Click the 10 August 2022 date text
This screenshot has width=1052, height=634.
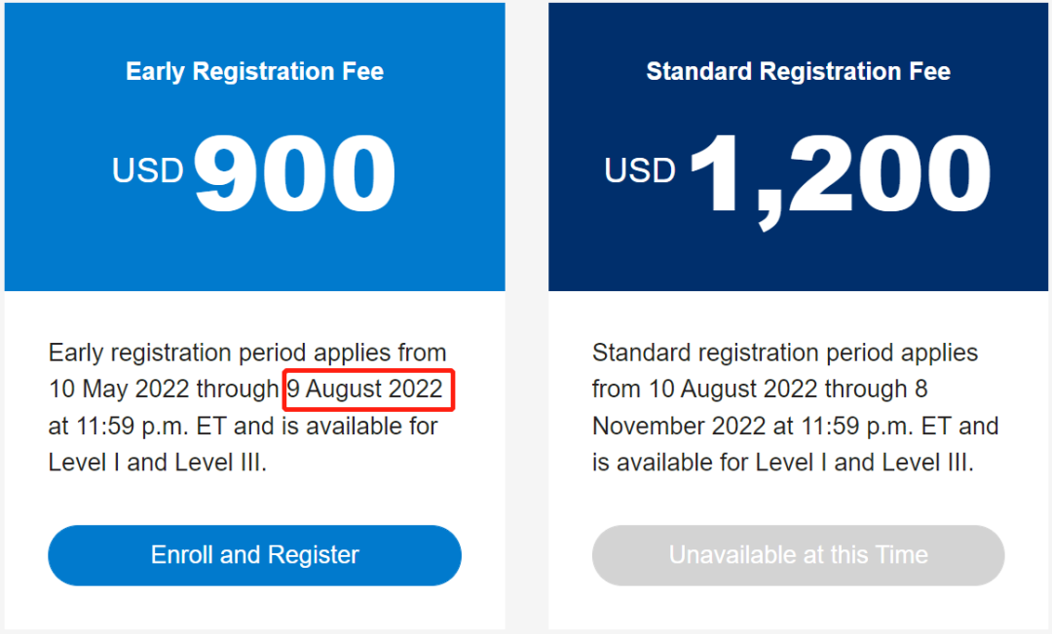click(733, 390)
